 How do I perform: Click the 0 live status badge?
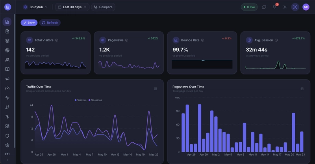[249, 7]
